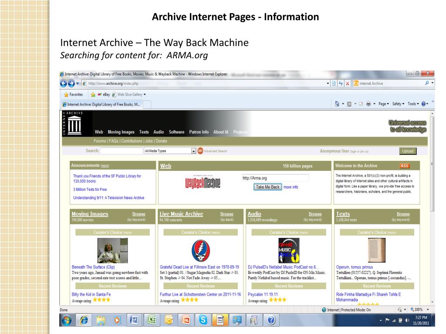Open the Safety menu dropdown

pos(398,104)
